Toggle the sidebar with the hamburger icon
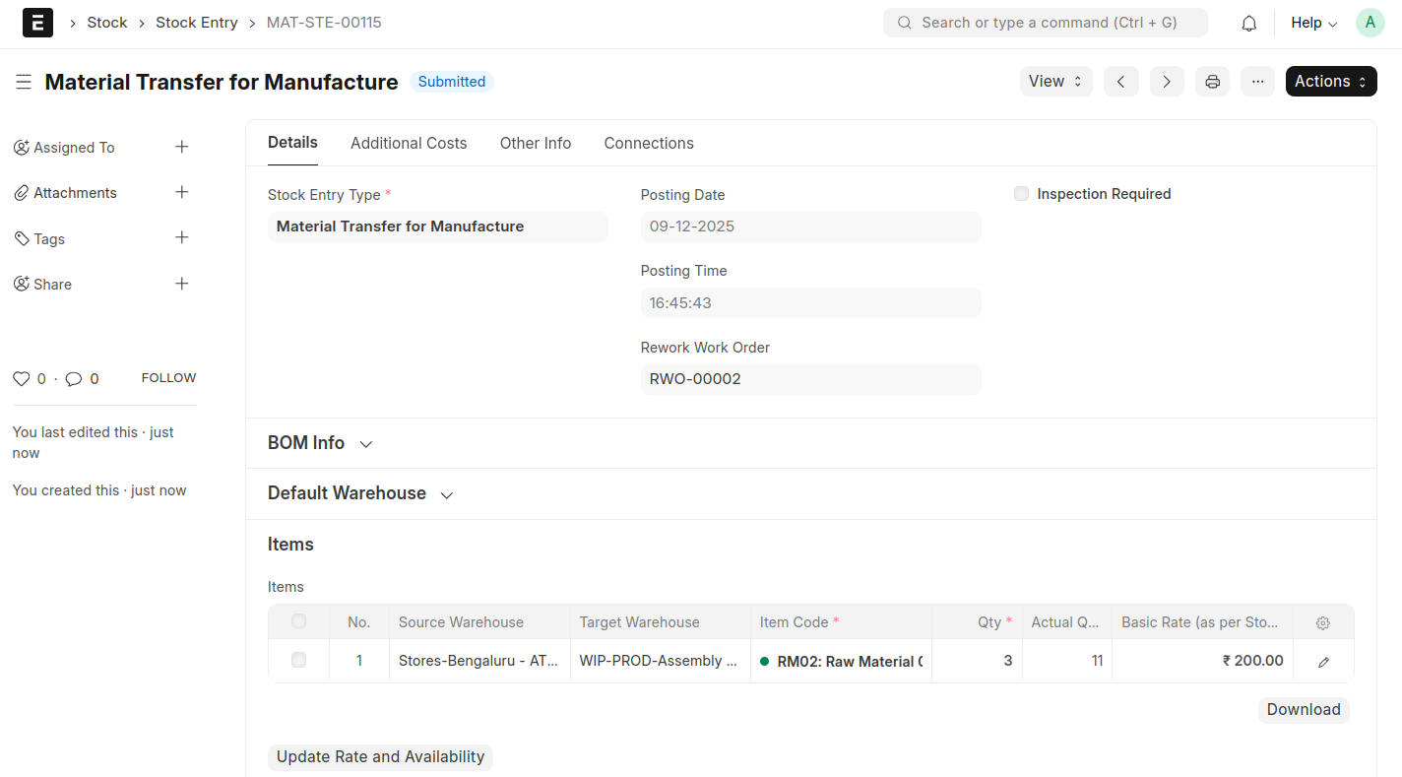The width and height of the screenshot is (1402, 777). [x=24, y=82]
